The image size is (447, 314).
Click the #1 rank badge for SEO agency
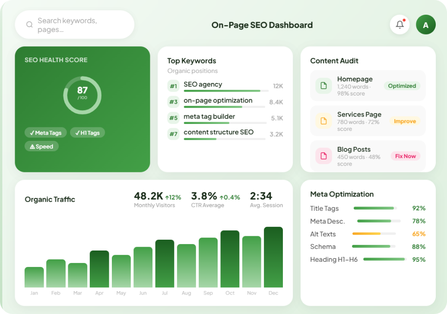click(x=173, y=86)
